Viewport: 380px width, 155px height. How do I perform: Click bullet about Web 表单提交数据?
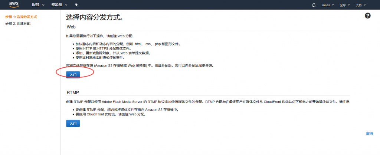click(113, 53)
